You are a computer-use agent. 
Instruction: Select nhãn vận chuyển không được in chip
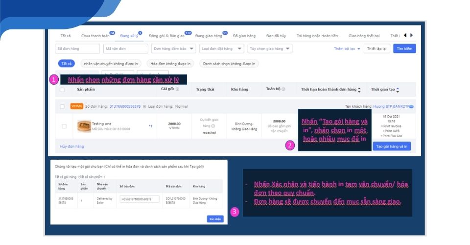(x=111, y=64)
